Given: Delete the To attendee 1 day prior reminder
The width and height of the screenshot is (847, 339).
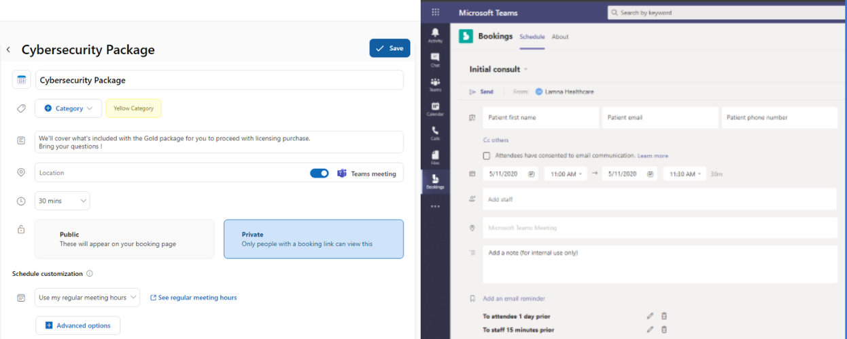Looking at the screenshot, I should click(x=664, y=316).
